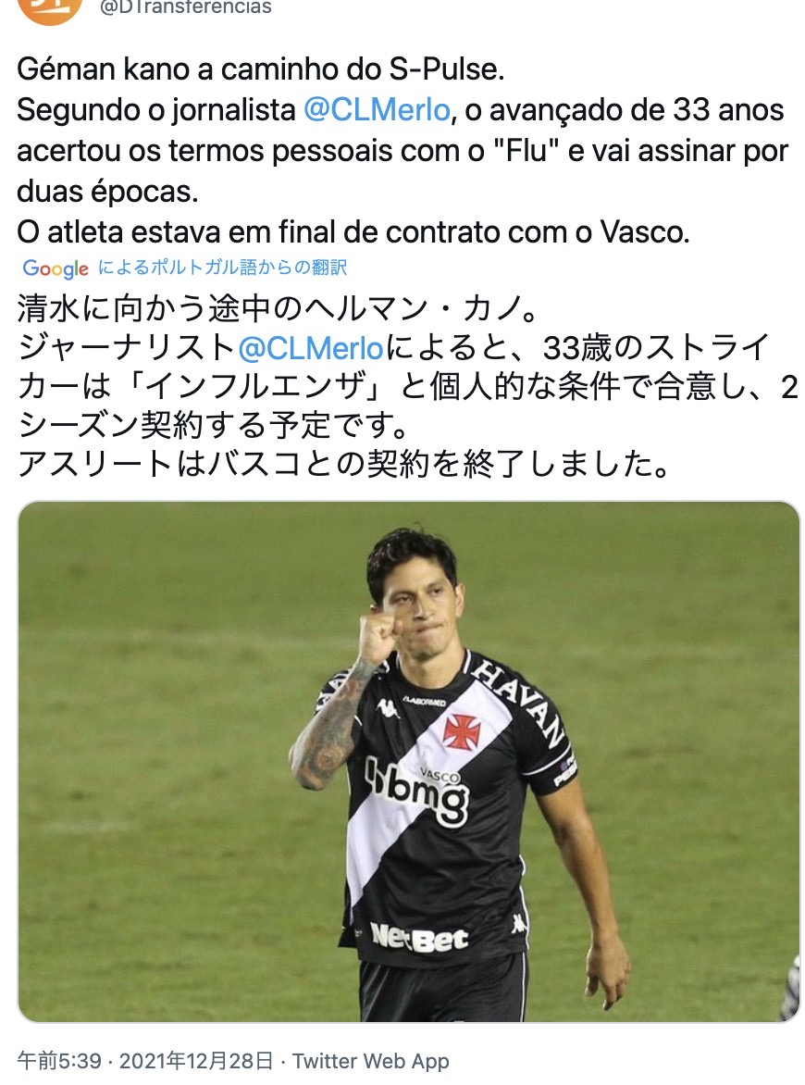Open the 午前5:39 tweet timestamp link

[x=59, y=1061]
